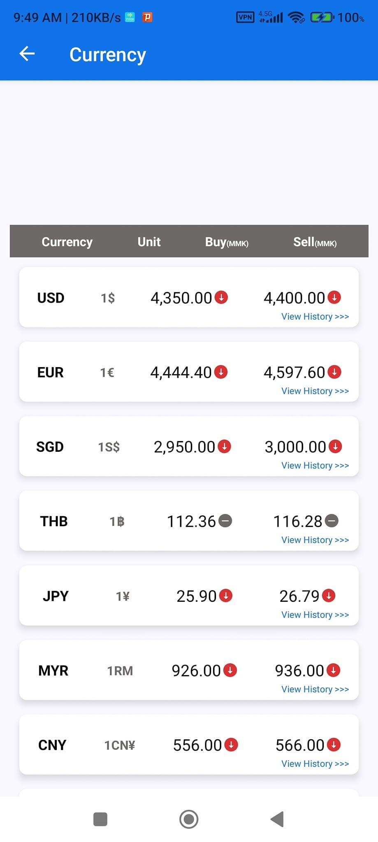Open View History for CNY

pos(315,763)
